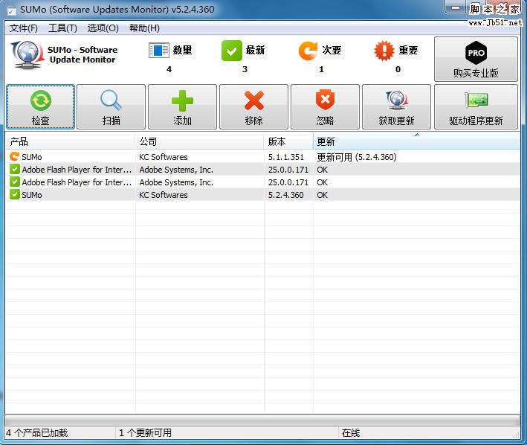Click the green checkmark 最新 icon
Screen dimensions: 527x445
(x=232, y=51)
